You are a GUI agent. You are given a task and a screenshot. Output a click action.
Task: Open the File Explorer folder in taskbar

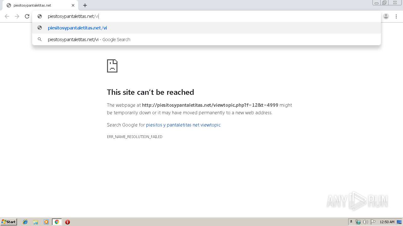(36, 222)
